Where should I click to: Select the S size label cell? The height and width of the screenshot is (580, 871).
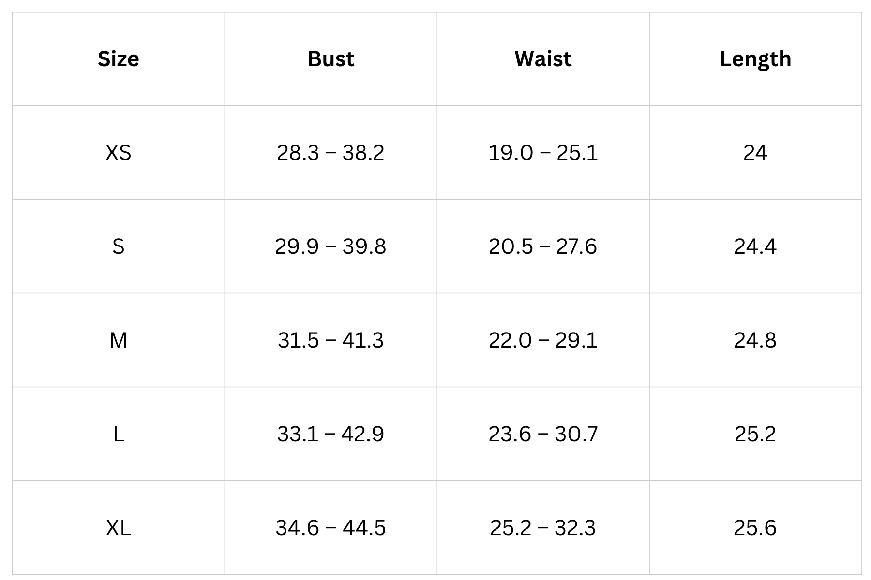[119, 246]
